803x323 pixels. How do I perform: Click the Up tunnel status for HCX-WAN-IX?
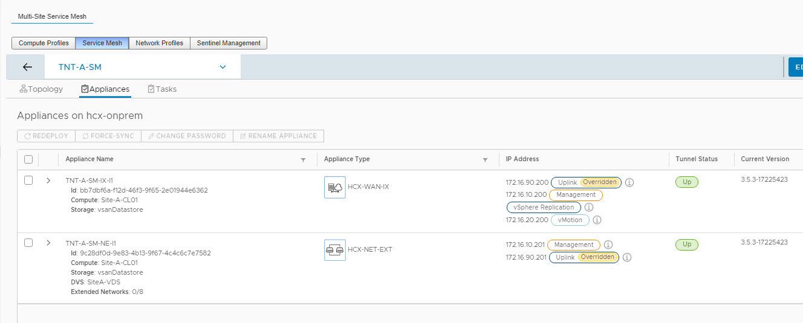point(686,182)
